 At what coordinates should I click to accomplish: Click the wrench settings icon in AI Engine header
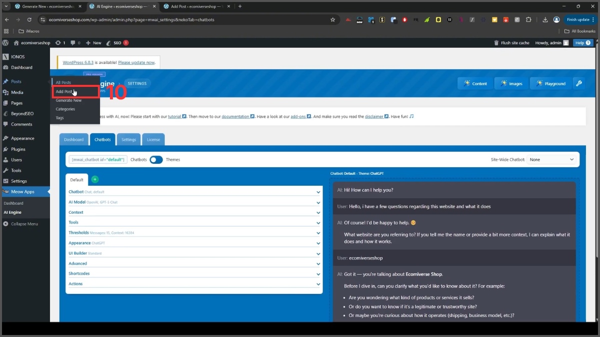point(579,83)
